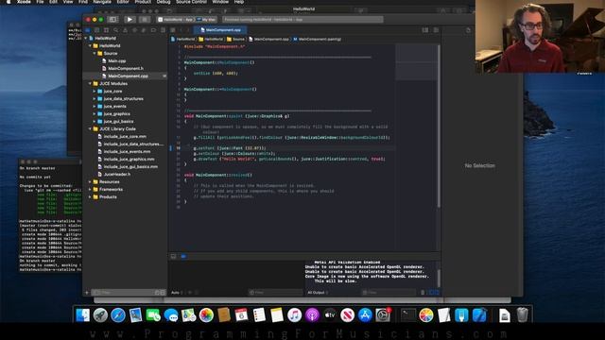The image size is (605, 340).
Task: Toggle the navigator panel button in toolbar
Action: point(112,19)
